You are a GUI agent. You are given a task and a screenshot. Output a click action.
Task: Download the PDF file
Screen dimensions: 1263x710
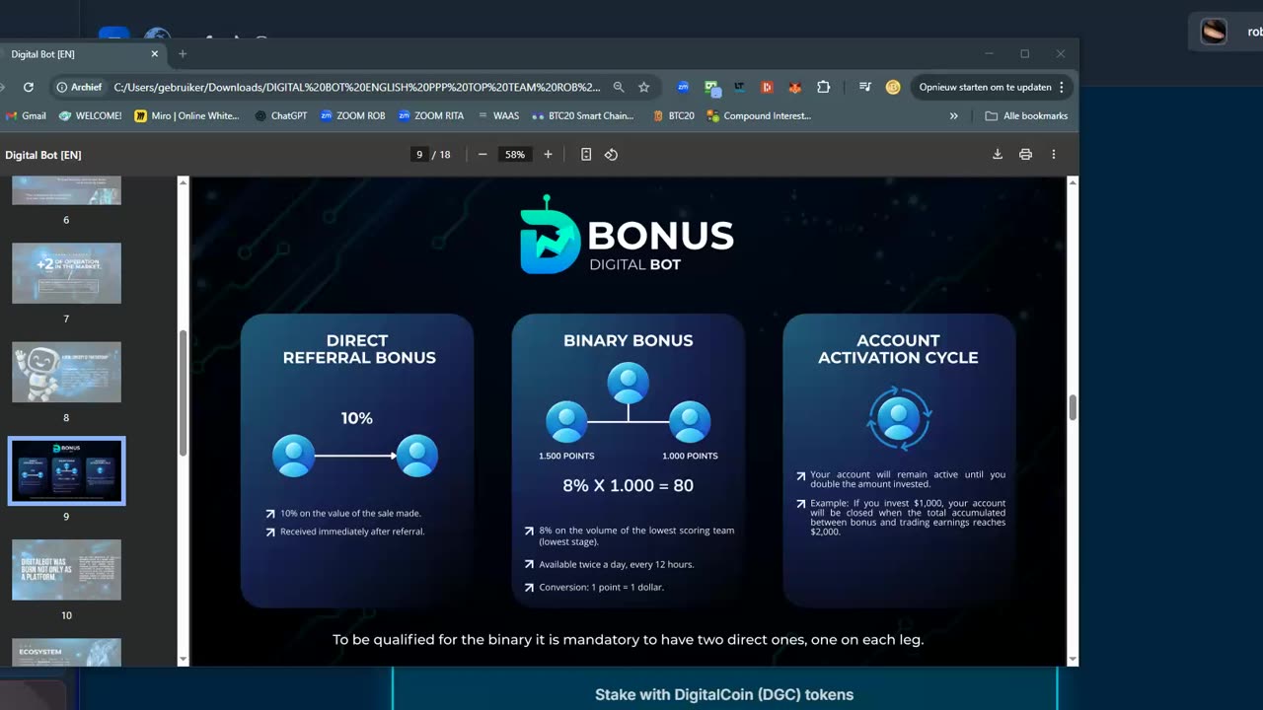click(998, 154)
